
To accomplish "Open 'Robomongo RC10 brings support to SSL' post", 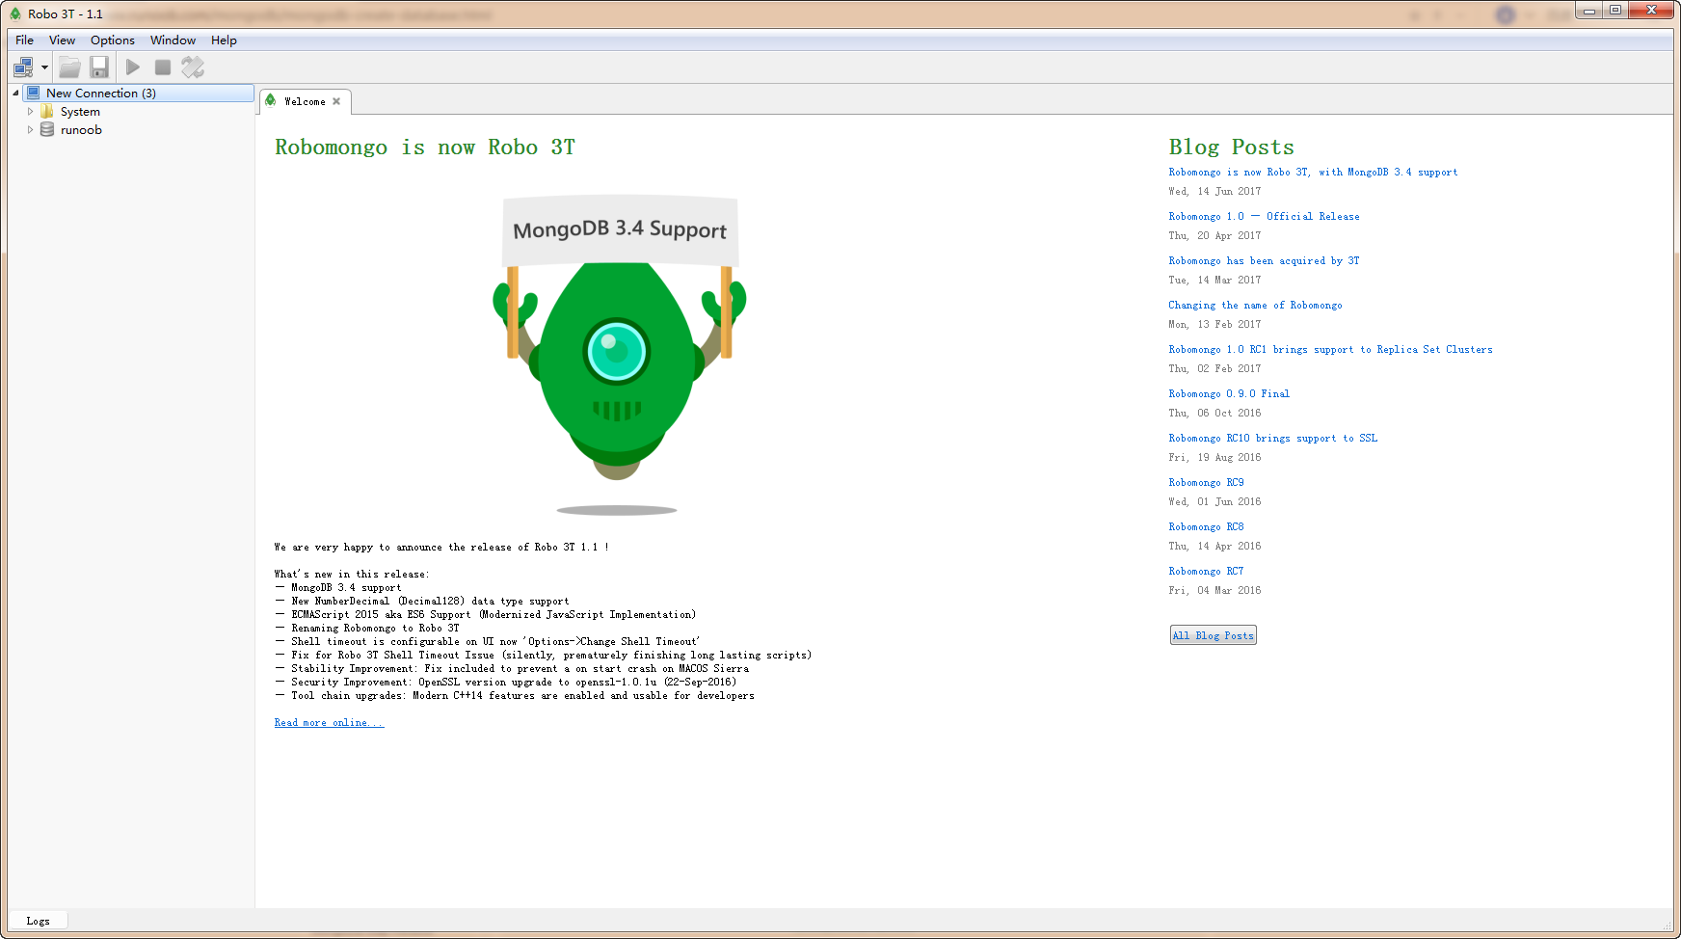I will [1272, 439].
